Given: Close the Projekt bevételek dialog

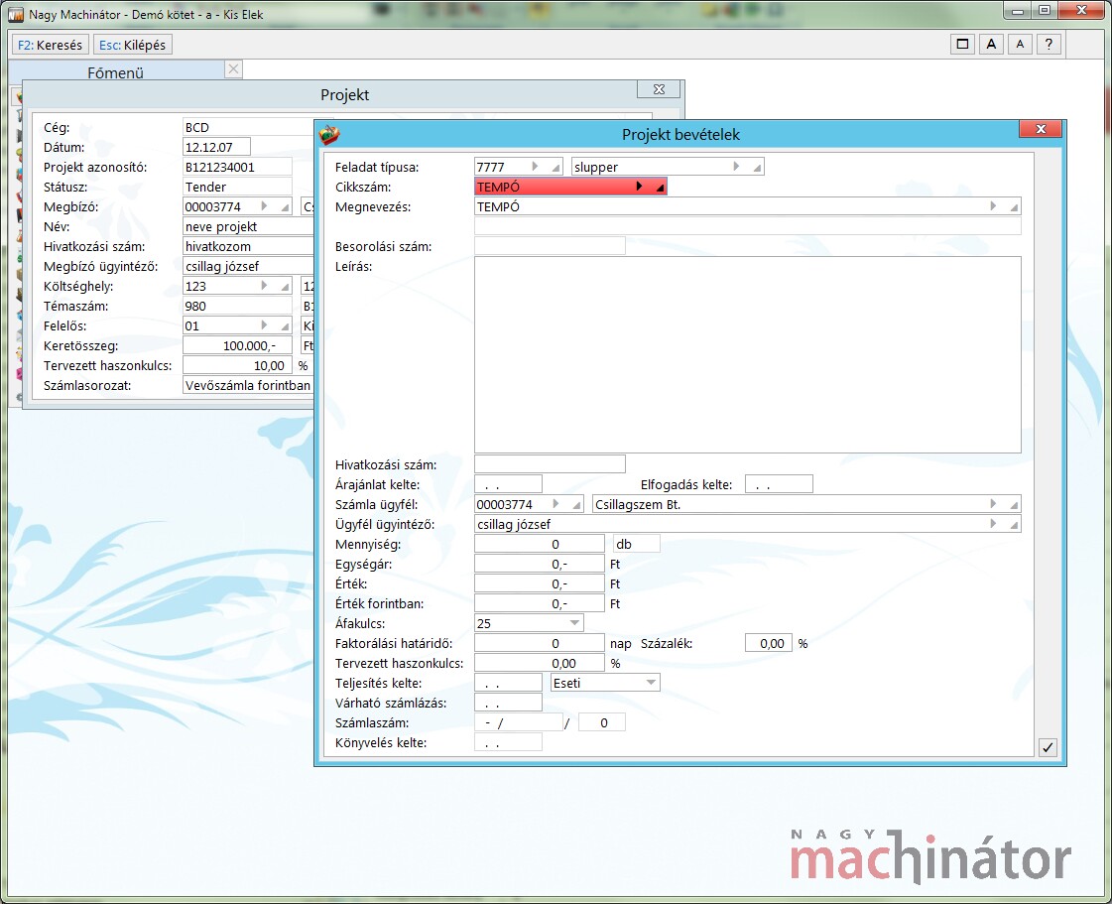Looking at the screenshot, I should pos(1041,129).
